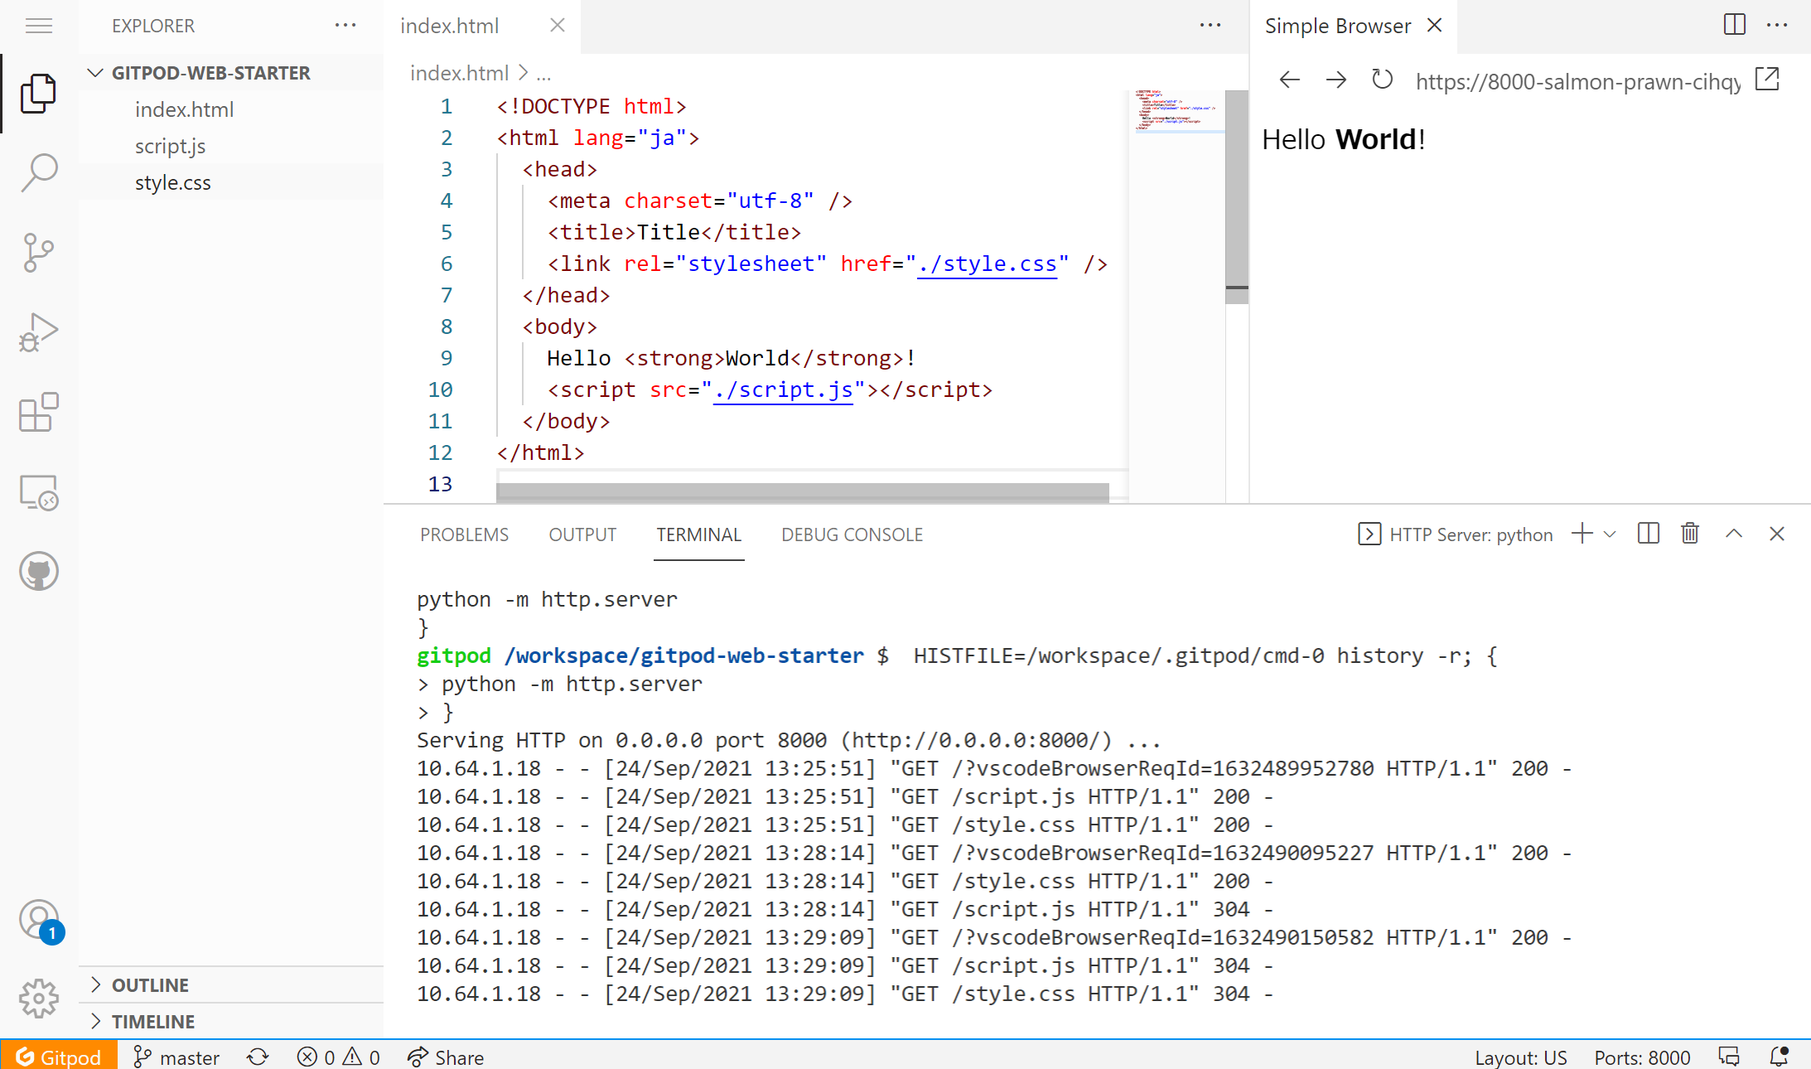Switch to the DEBUG CONSOLE tab
Screen dimensions: 1811x1069
coord(852,534)
